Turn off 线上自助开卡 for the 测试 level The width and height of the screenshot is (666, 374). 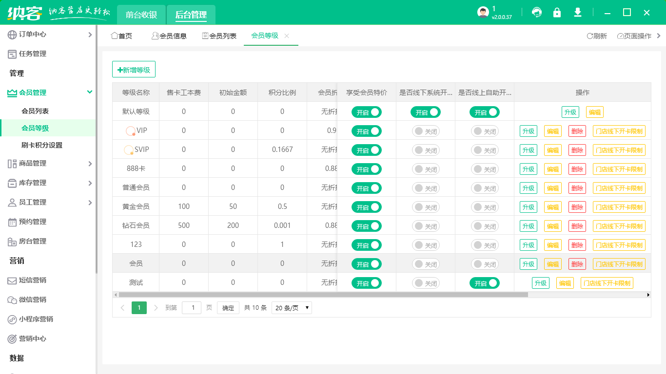485,282
